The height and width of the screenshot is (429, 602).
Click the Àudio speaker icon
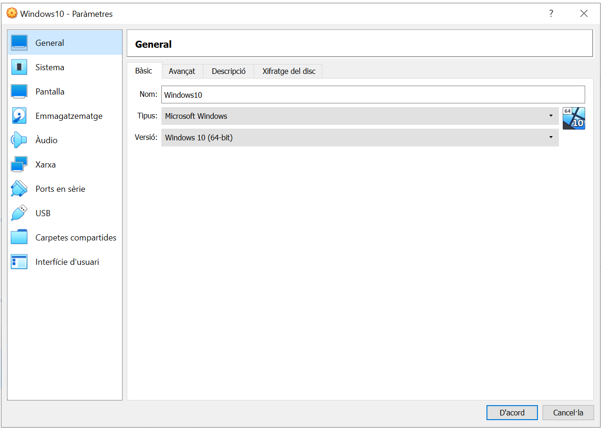click(x=19, y=140)
